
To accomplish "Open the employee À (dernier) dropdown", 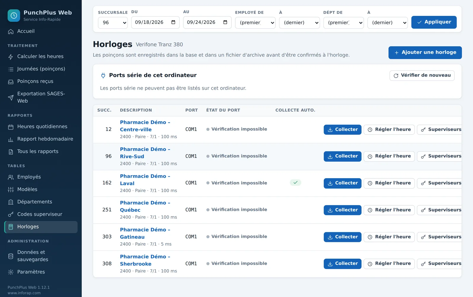I will point(299,22).
